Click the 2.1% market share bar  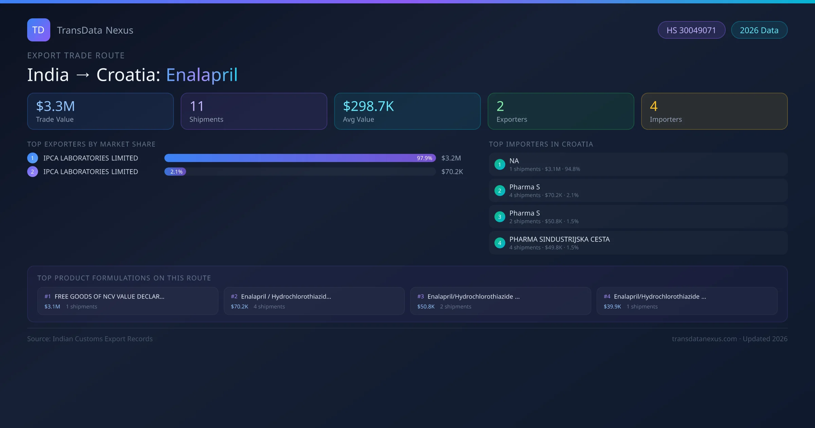coord(175,172)
